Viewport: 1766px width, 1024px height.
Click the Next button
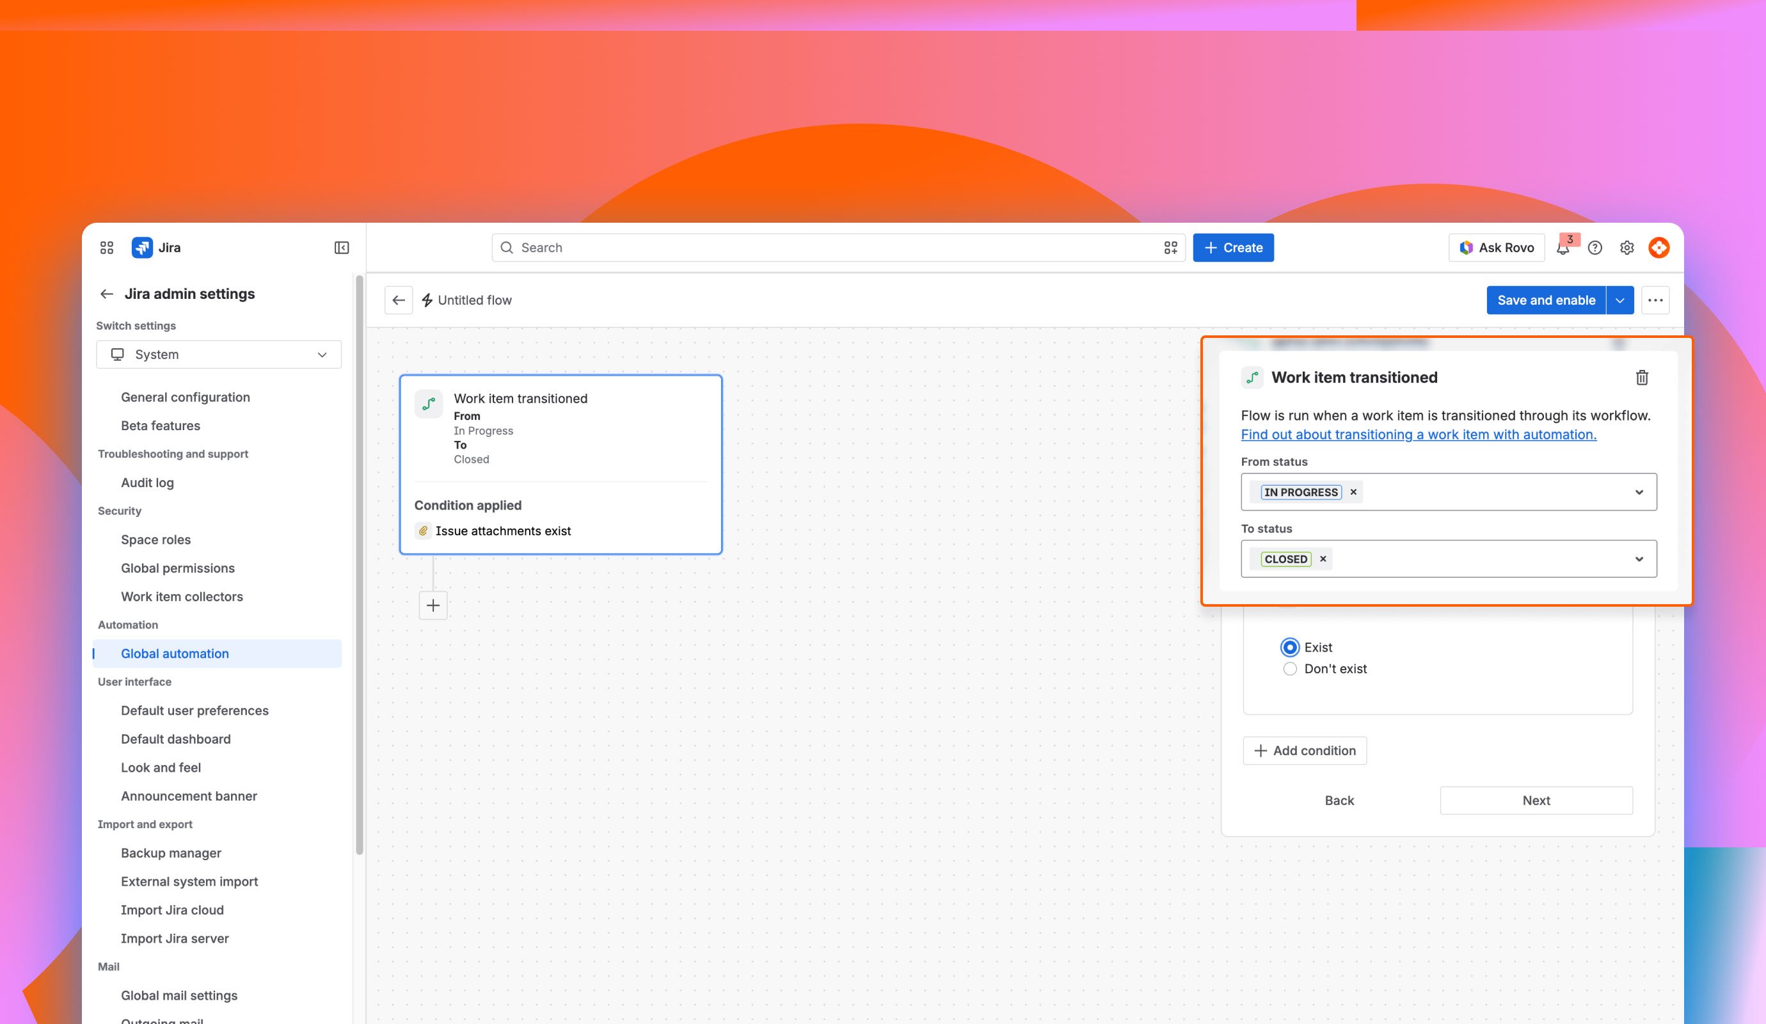coord(1536,801)
